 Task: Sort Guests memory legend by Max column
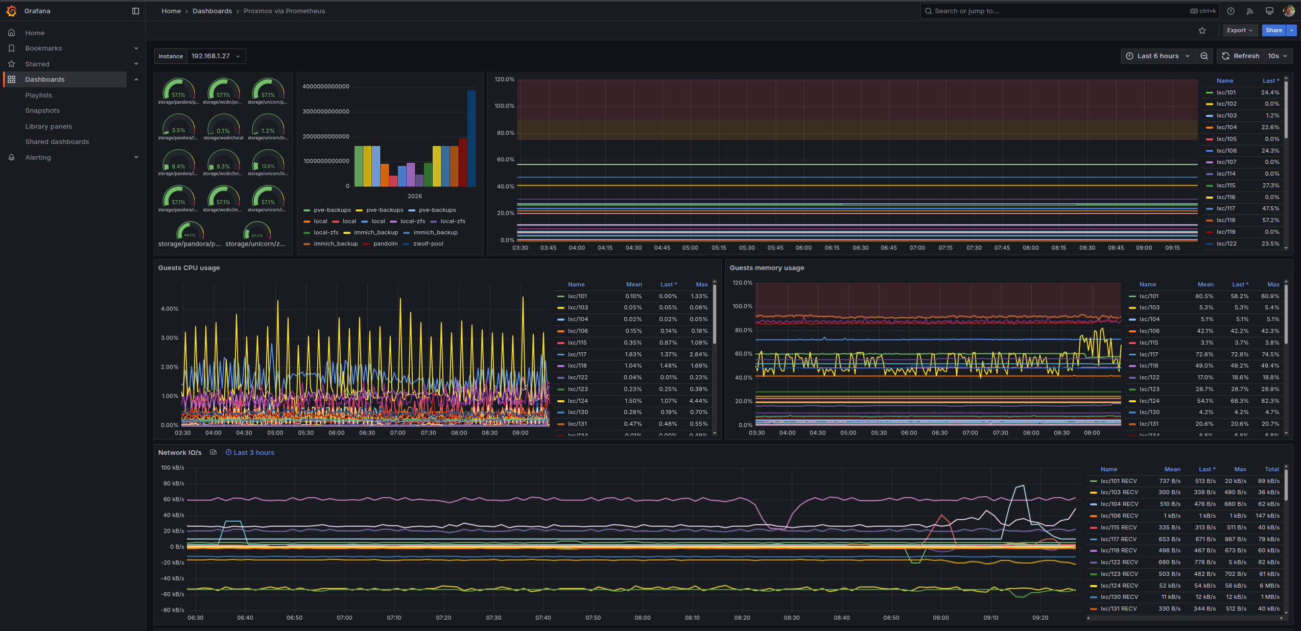[x=1273, y=284]
